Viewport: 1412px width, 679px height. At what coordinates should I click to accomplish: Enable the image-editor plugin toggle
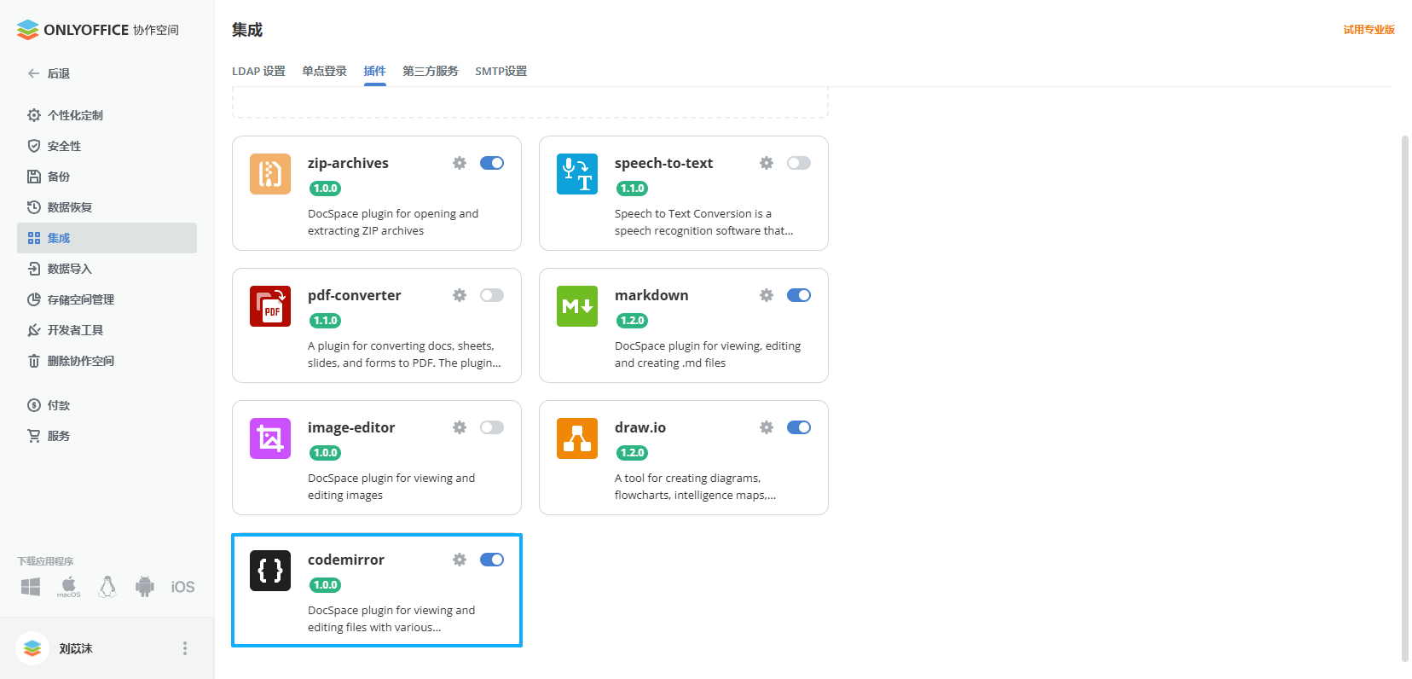tap(492, 427)
